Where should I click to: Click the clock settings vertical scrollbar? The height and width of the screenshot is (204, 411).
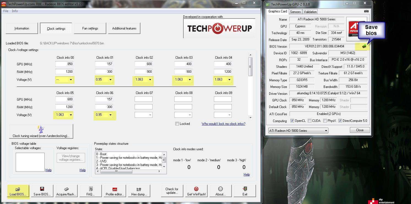250,86
